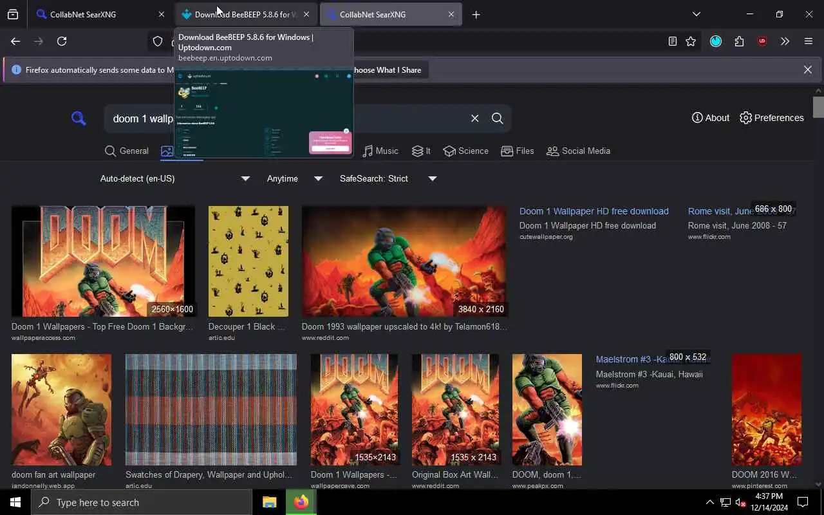This screenshot has width=824, height=515.
Task: Close the first CollabNet SearXNG tab
Action: coord(161,14)
